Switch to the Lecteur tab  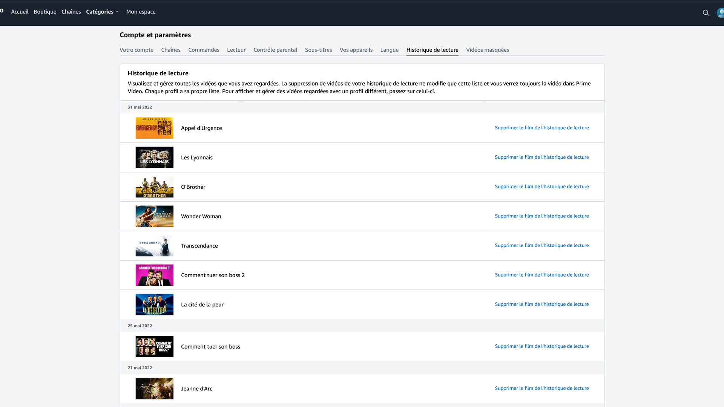[236, 50]
